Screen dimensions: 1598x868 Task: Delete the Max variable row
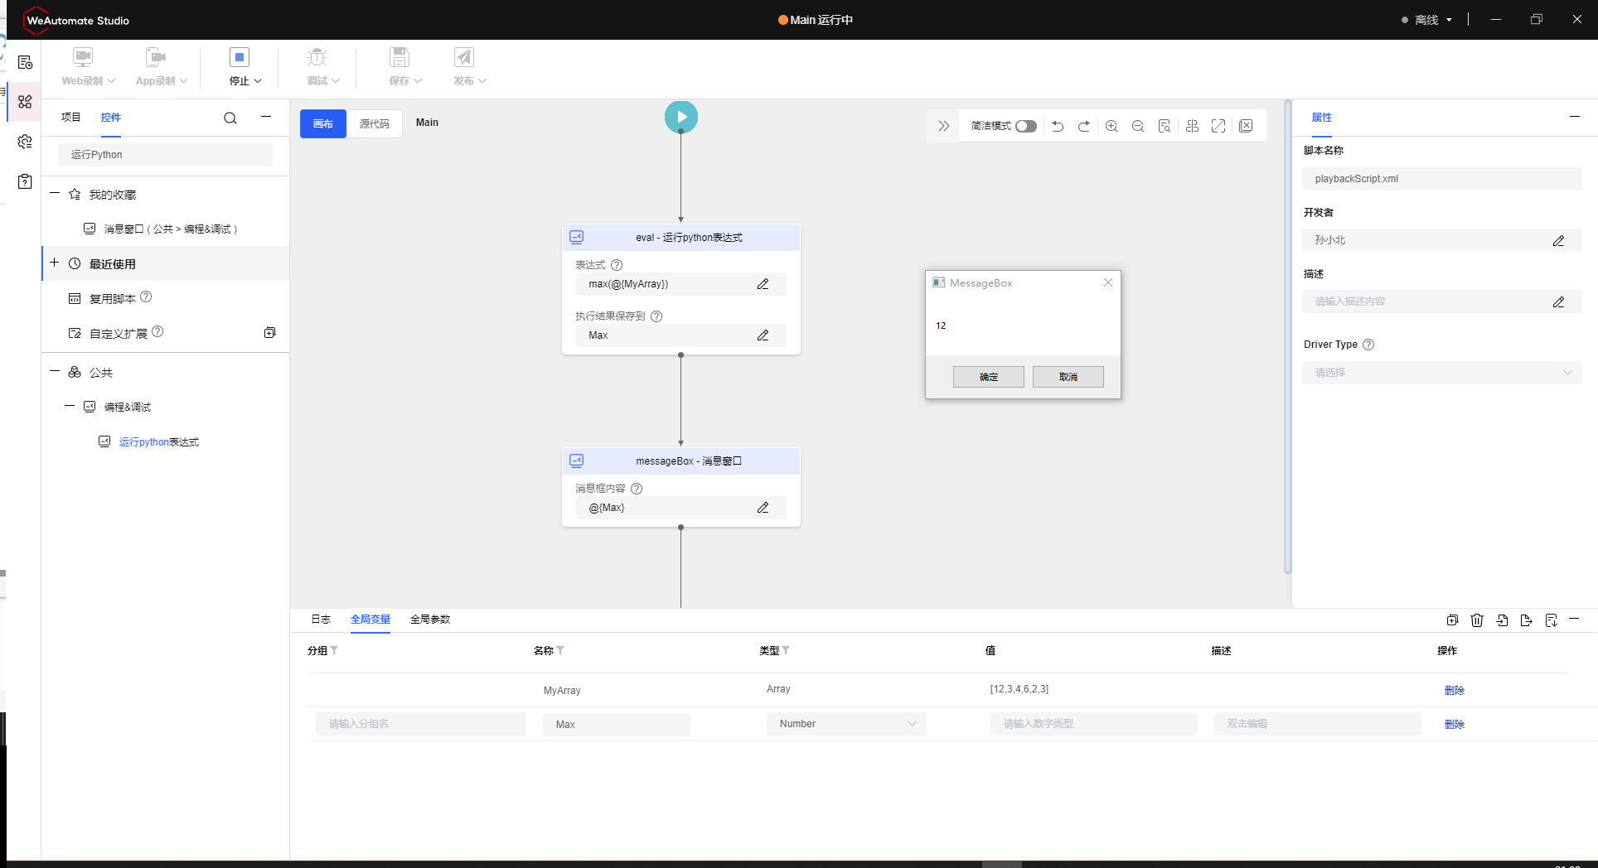pyautogui.click(x=1455, y=725)
